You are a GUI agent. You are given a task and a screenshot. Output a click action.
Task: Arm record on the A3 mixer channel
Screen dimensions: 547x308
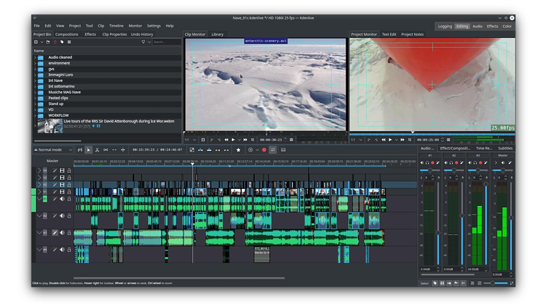tap(480, 163)
